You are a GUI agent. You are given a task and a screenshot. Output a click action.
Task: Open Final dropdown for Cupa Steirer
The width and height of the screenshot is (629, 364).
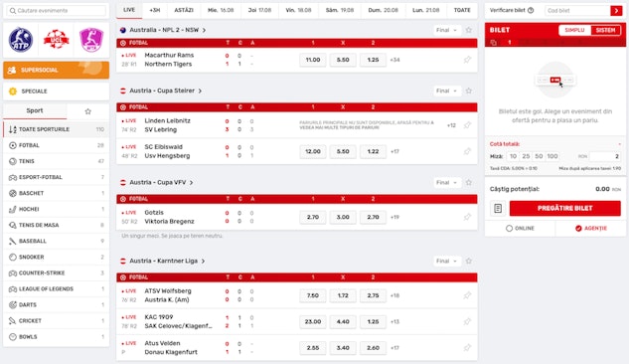pyautogui.click(x=446, y=91)
